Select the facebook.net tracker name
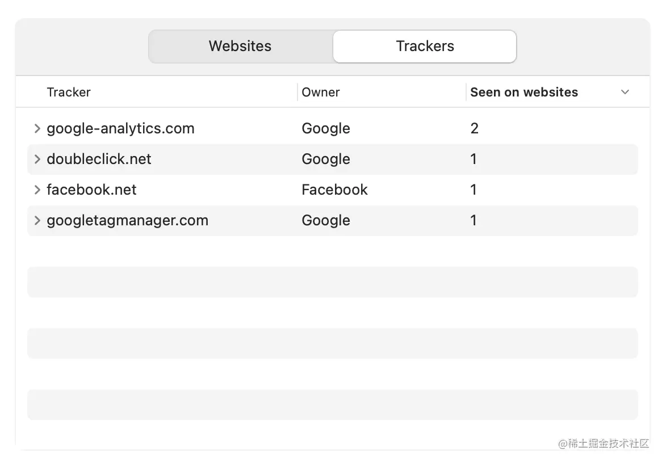The width and height of the screenshot is (662, 462). point(91,190)
